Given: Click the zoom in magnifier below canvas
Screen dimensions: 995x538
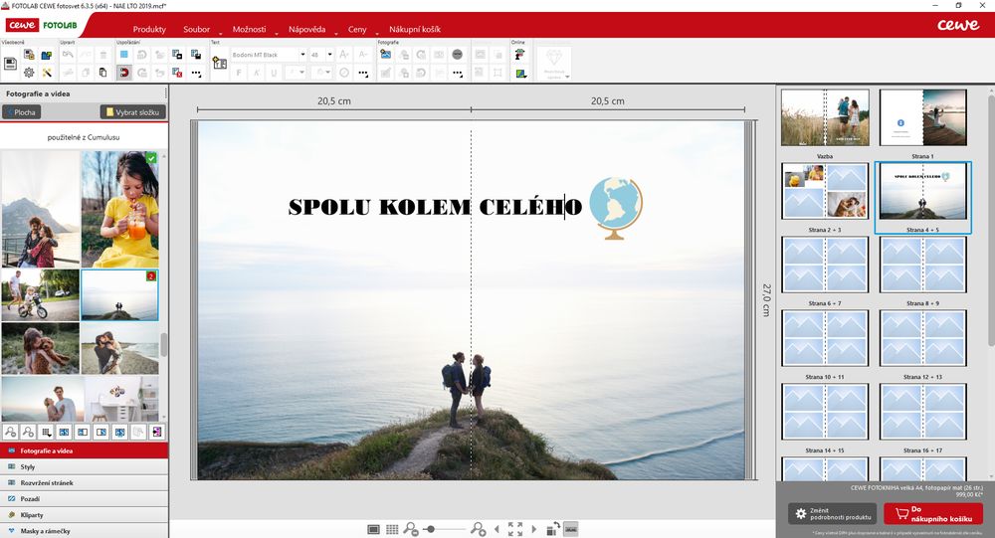Looking at the screenshot, I should [479, 528].
